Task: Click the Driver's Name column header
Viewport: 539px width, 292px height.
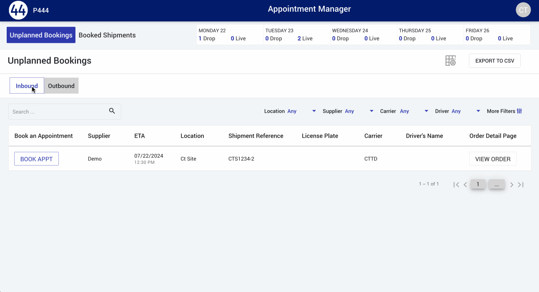Action: 424,136
